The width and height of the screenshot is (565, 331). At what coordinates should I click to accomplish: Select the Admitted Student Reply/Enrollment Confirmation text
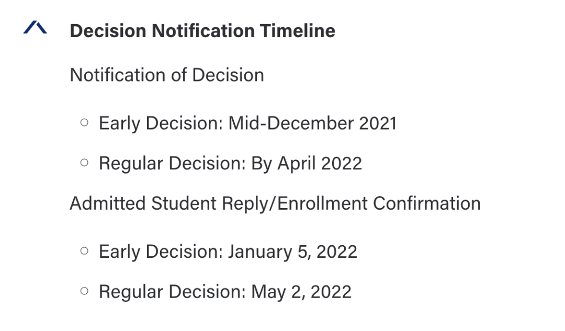(x=275, y=203)
